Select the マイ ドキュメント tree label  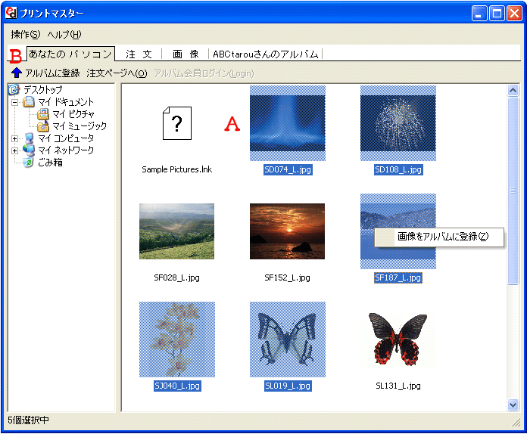66,102
